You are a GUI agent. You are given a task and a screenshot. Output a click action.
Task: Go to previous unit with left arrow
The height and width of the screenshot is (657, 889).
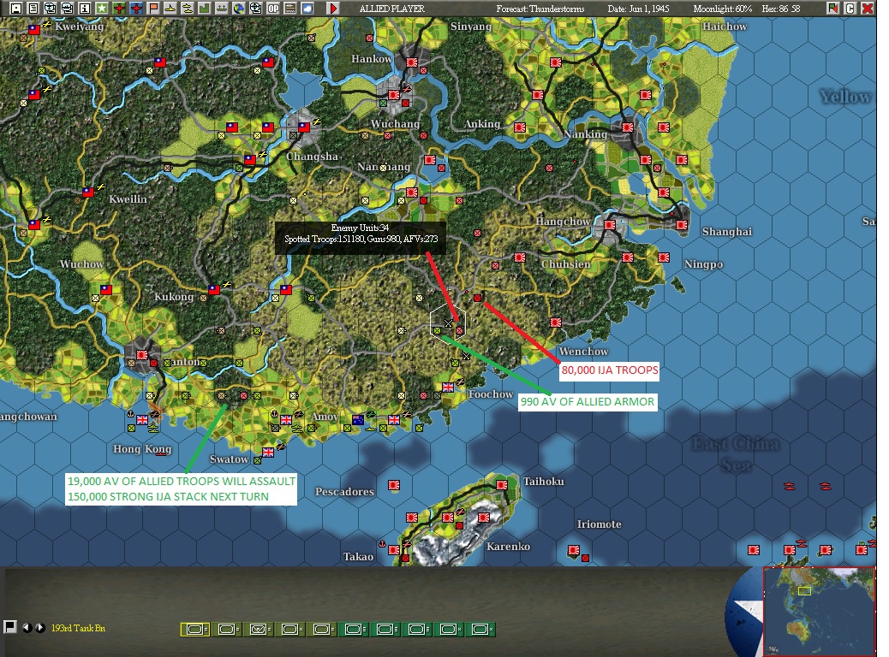tap(27, 628)
